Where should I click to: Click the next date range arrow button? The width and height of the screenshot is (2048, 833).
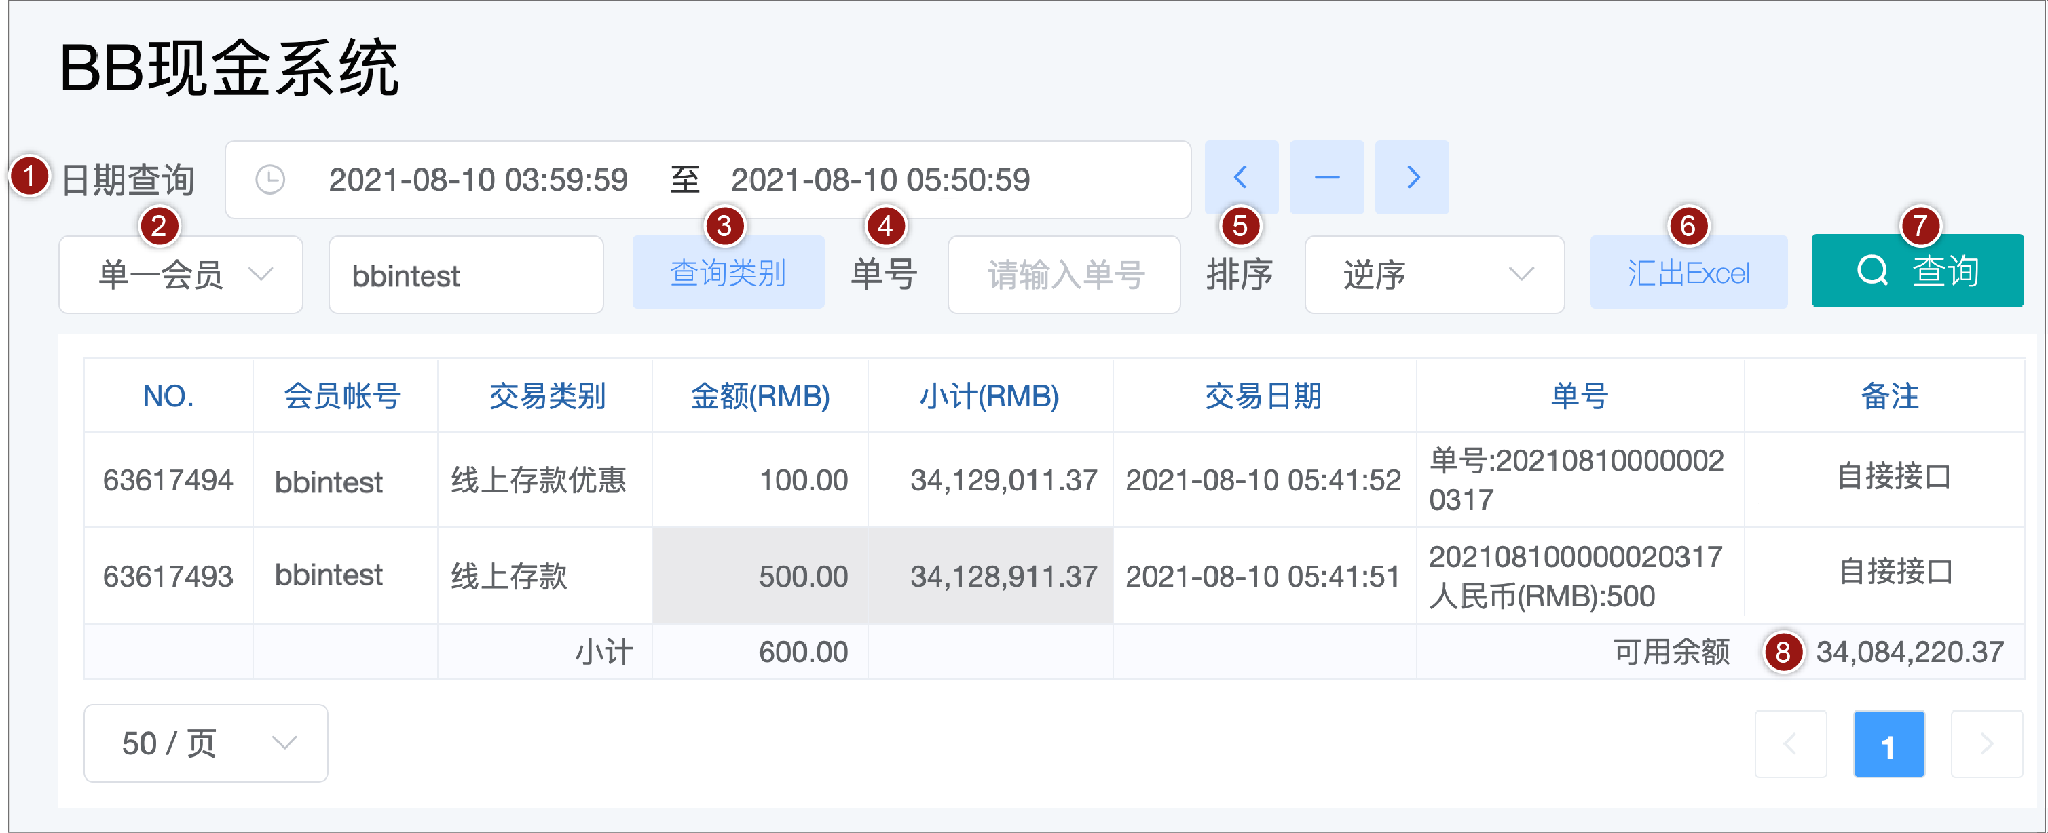coord(1412,177)
